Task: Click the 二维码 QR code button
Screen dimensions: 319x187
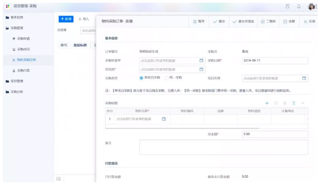Action: click(269, 22)
